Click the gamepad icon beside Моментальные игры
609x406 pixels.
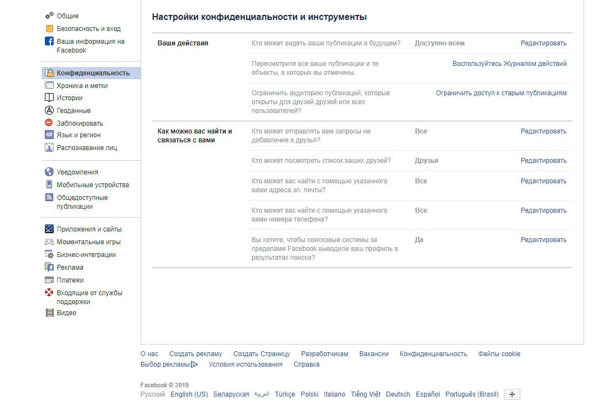pos(49,241)
